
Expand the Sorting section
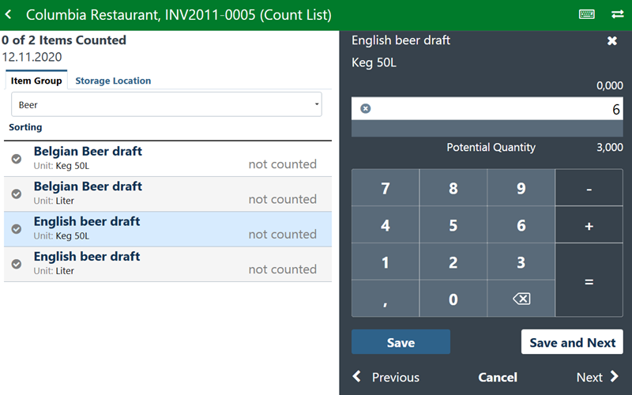26,127
